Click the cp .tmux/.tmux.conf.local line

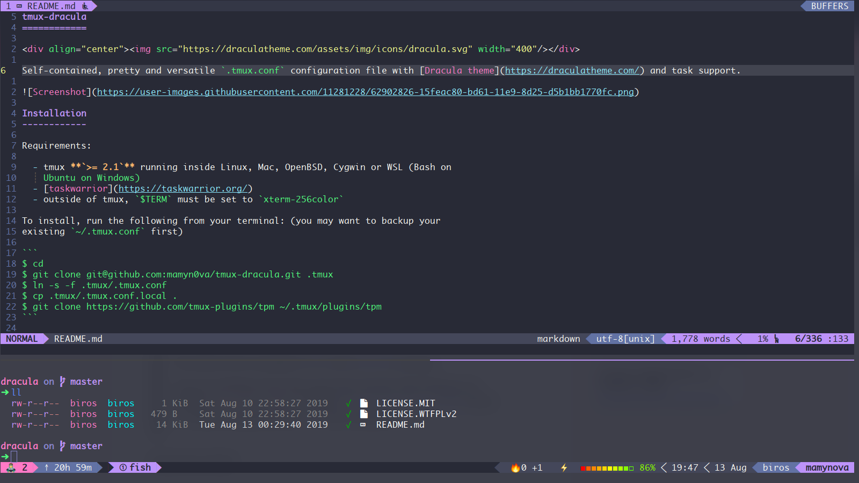tap(99, 296)
